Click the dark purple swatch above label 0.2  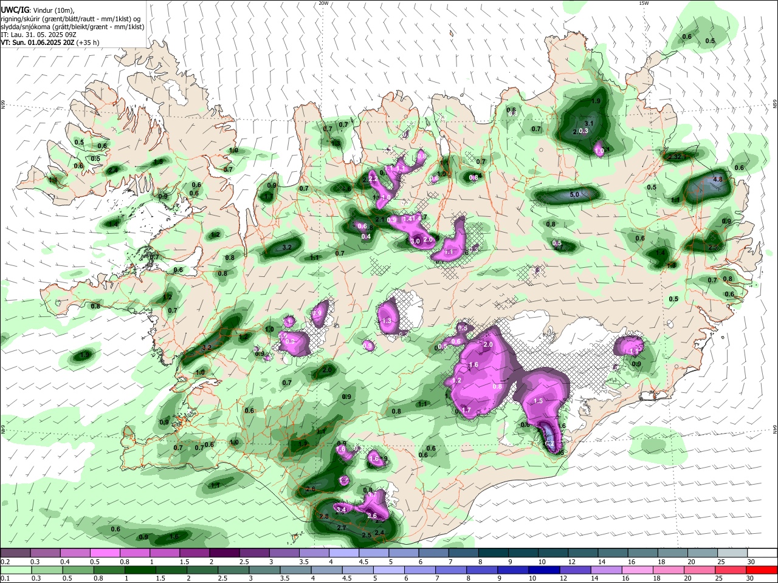tap(16, 553)
